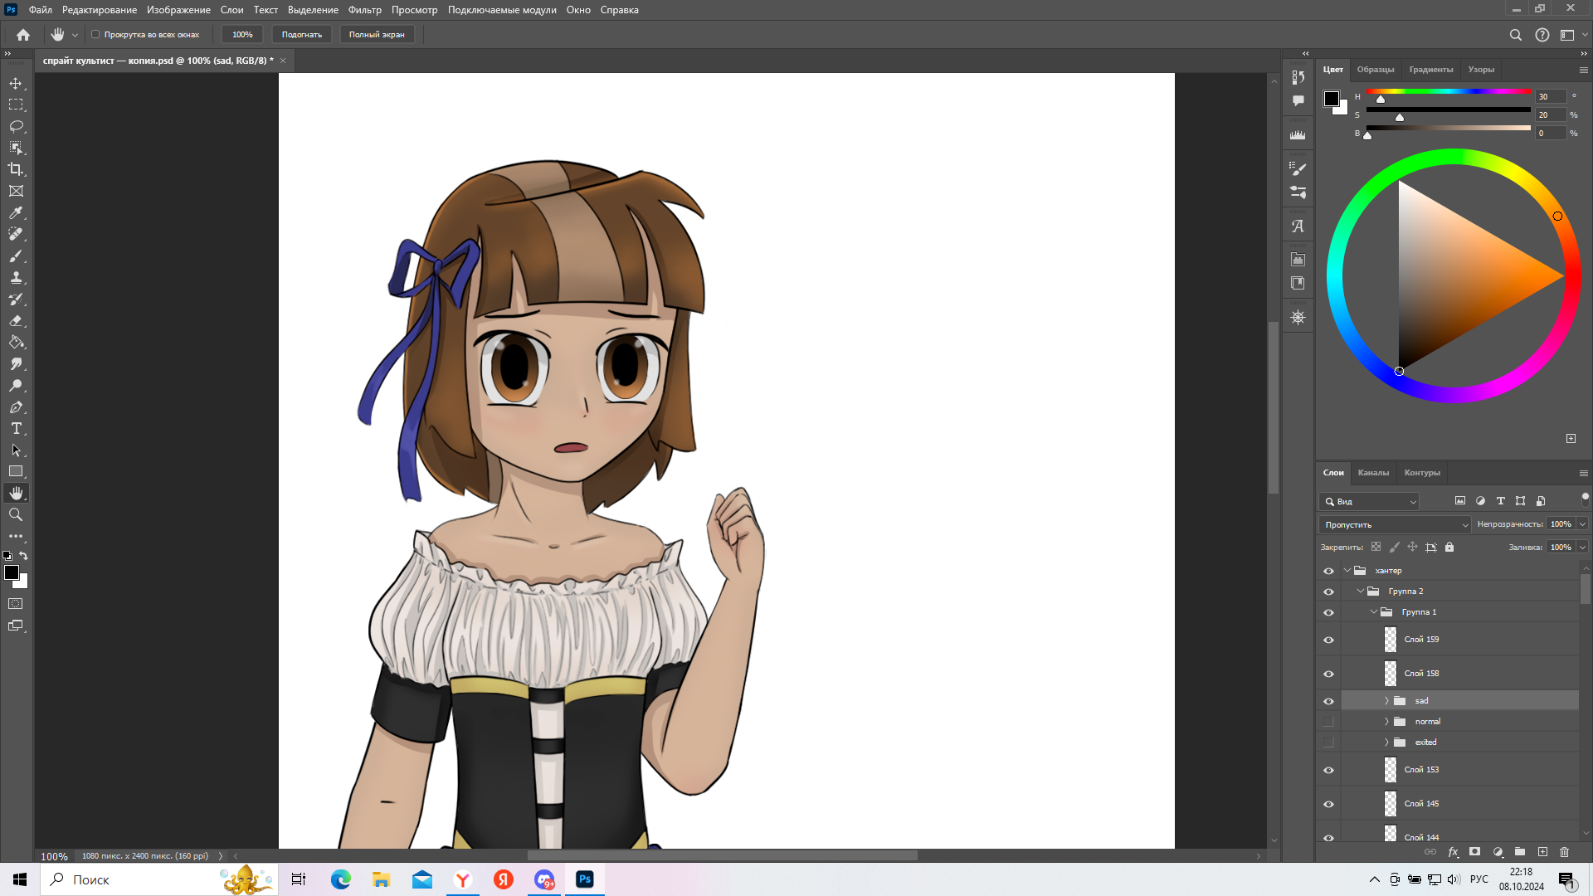1593x896 pixels.
Task: Open blend mode dropdown Пропустить
Action: pyautogui.click(x=1395, y=524)
